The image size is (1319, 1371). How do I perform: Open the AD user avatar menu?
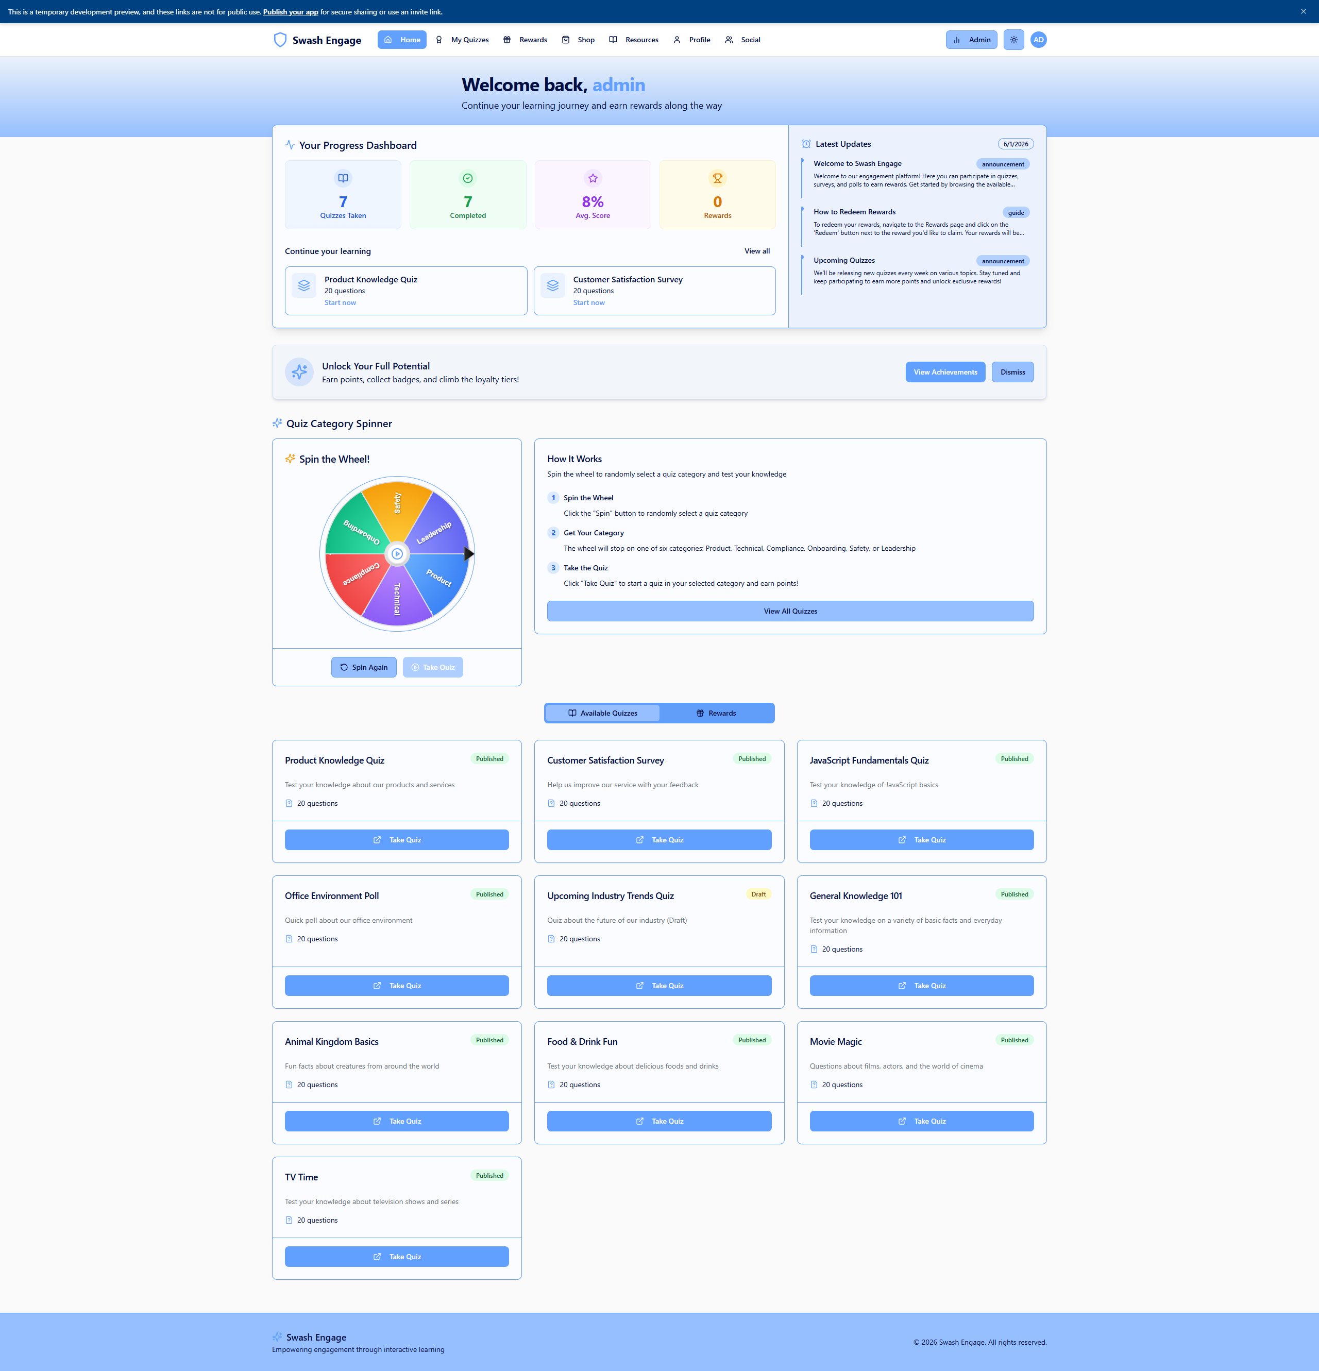[1039, 40]
